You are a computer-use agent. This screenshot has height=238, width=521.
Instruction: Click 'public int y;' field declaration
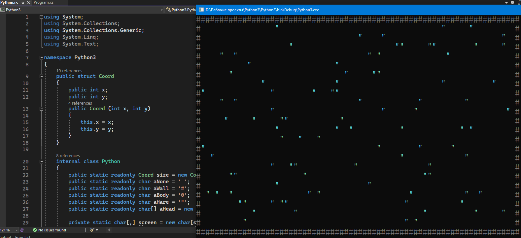pyautogui.click(x=88, y=97)
